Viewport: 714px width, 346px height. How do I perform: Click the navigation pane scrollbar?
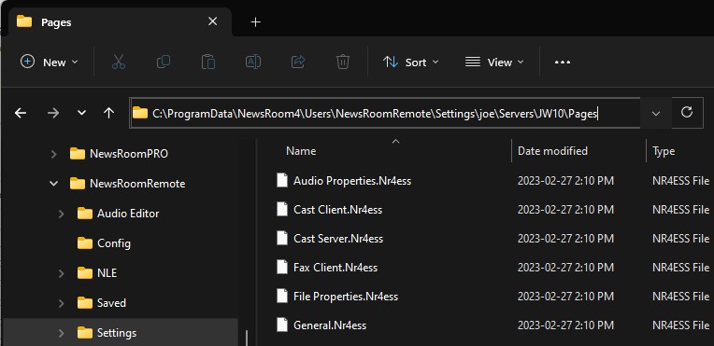point(247,338)
